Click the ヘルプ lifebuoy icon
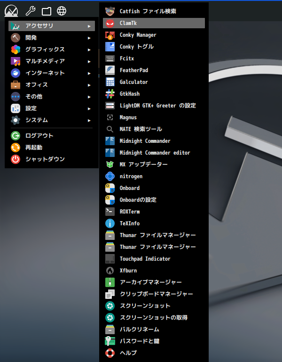The height and width of the screenshot is (362, 282). (110, 353)
